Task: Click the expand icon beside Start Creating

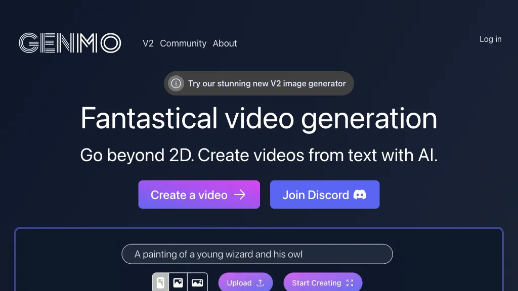Action: (350, 283)
